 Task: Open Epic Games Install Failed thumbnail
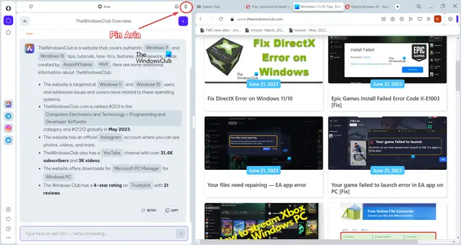pos(387,60)
